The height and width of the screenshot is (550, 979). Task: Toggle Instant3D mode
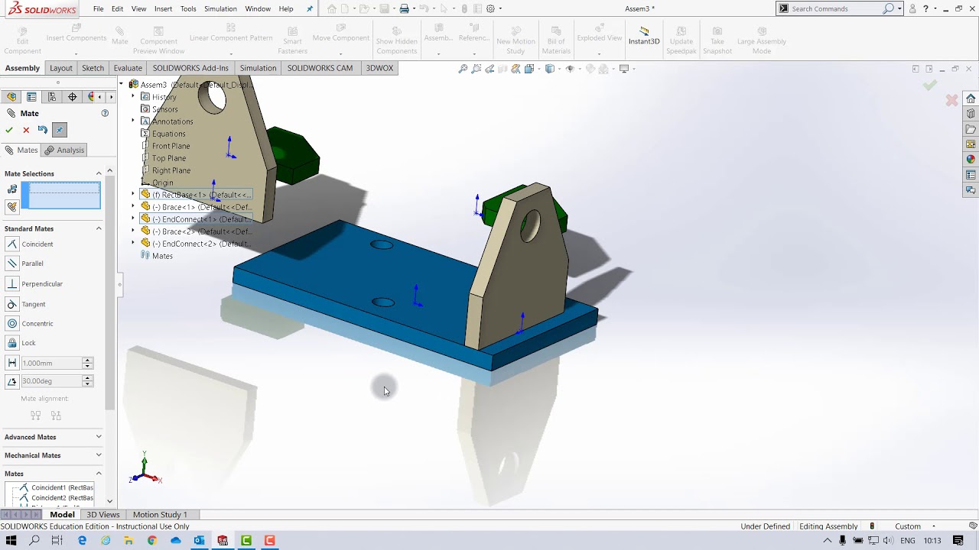(644, 36)
